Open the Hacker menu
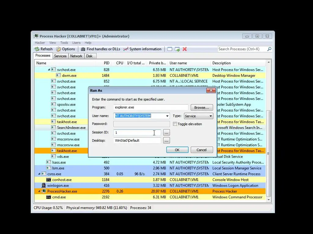313x234 pixels. [40, 43]
